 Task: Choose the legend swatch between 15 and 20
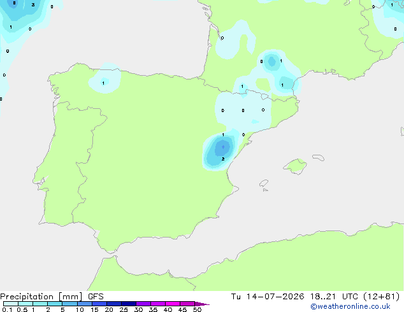99,304
